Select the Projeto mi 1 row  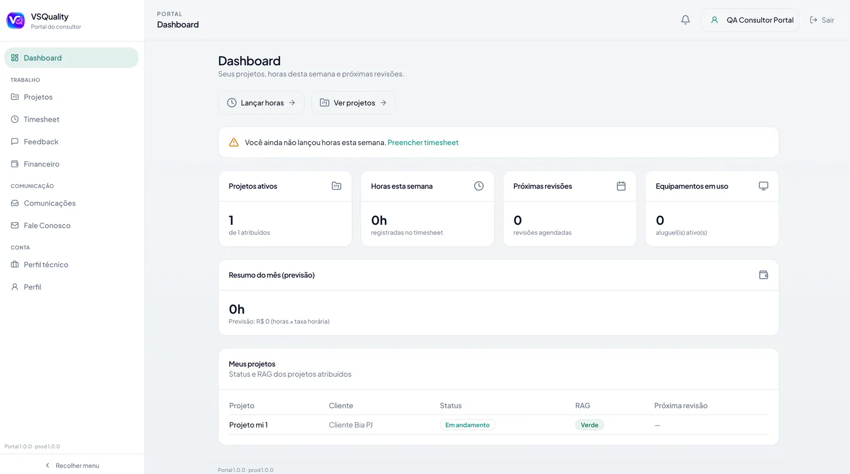tap(499, 425)
